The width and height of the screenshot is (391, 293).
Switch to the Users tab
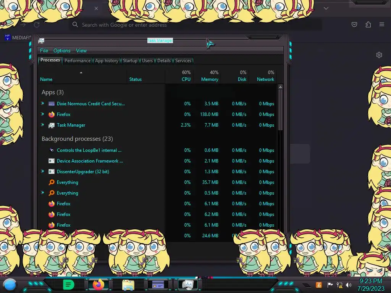pyautogui.click(x=147, y=61)
